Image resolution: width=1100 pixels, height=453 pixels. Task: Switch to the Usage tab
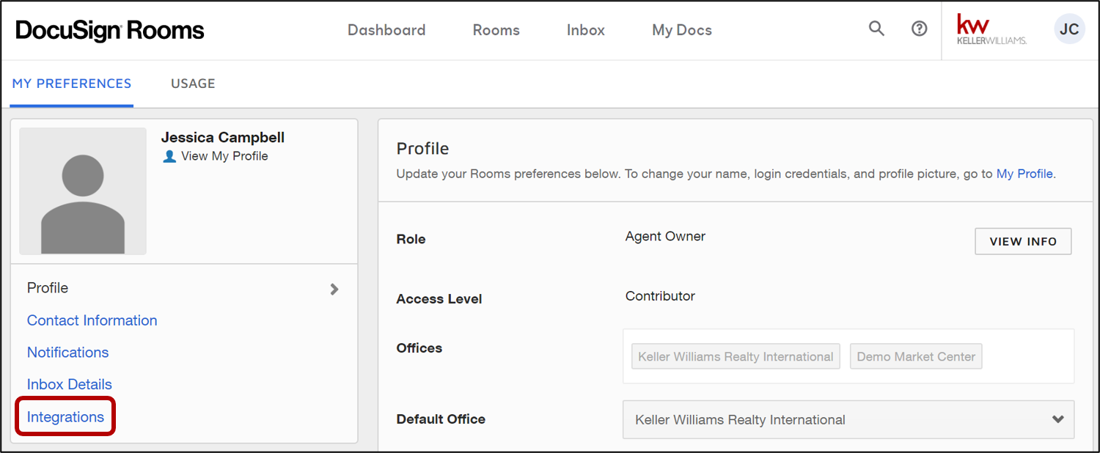[193, 84]
